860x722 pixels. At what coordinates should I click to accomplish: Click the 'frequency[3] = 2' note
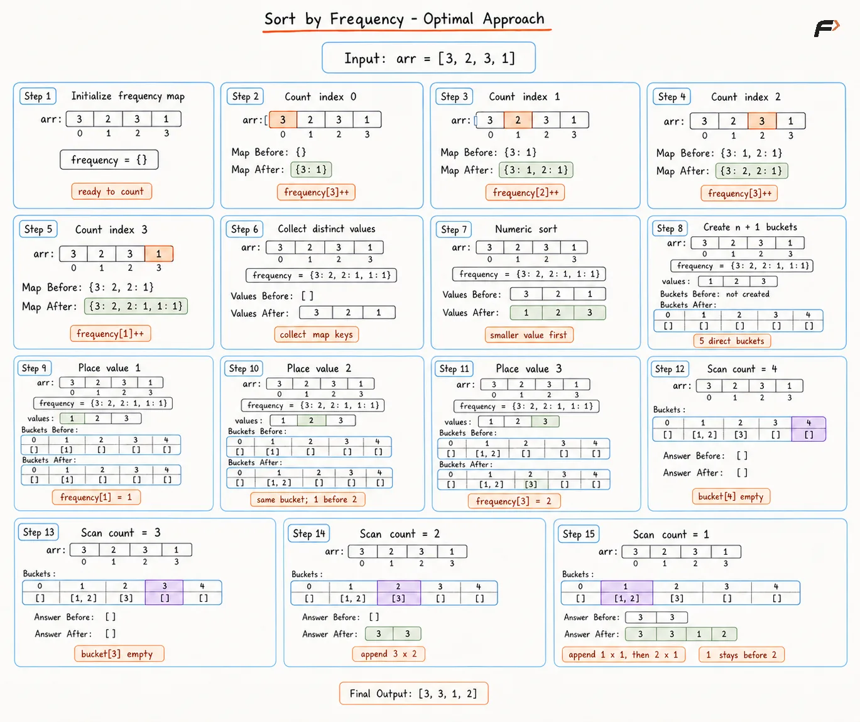click(514, 501)
